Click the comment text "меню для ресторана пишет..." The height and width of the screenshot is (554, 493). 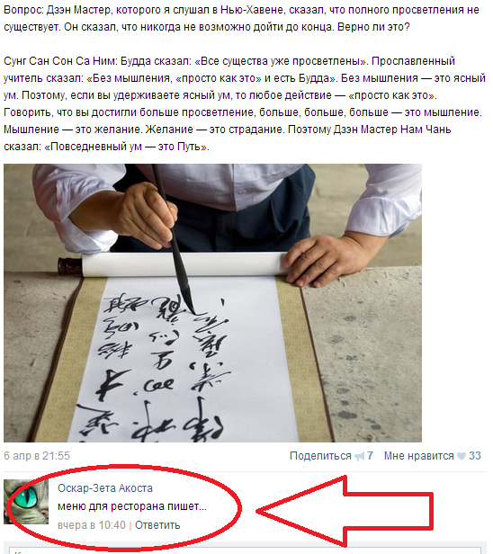tap(132, 506)
